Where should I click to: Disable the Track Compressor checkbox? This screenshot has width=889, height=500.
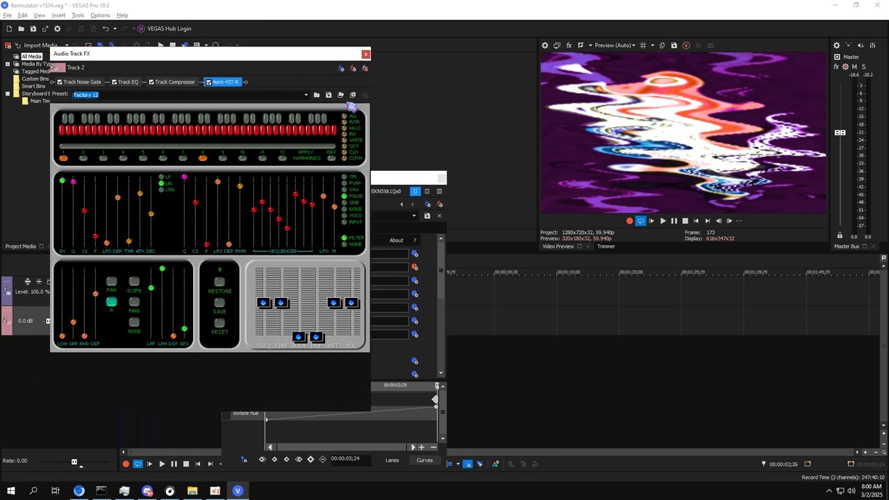point(151,82)
